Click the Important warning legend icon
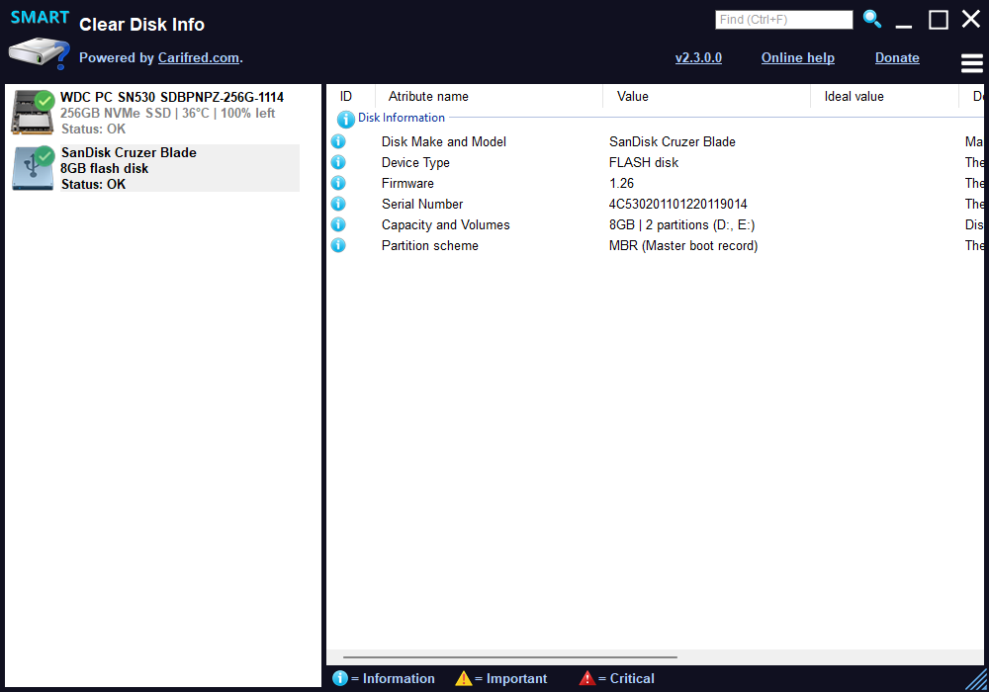 [464, 678]
